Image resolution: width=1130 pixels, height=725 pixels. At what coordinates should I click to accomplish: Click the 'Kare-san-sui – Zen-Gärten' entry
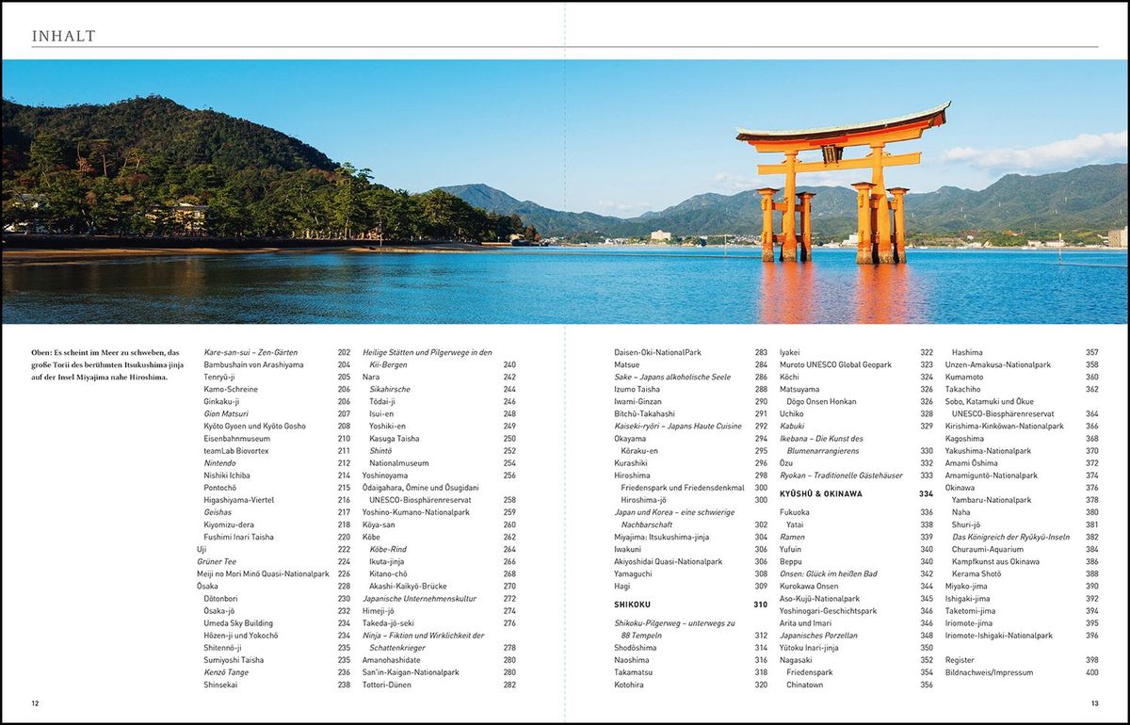click(x=250, y=352)
